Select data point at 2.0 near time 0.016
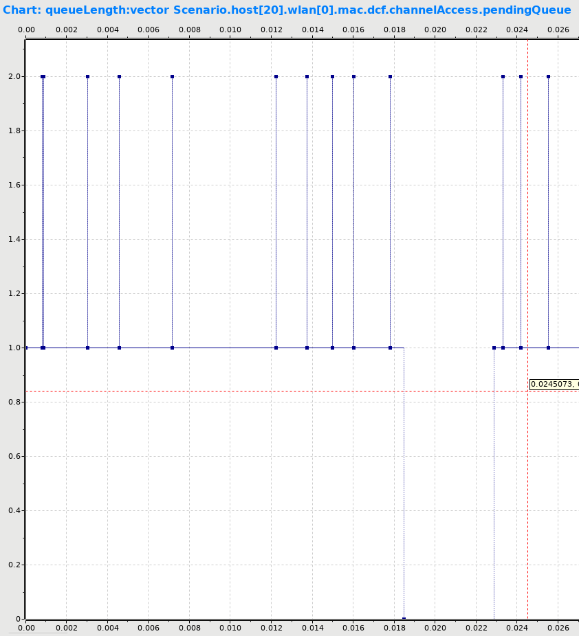The image size is (579, 636). coord(353,77)
